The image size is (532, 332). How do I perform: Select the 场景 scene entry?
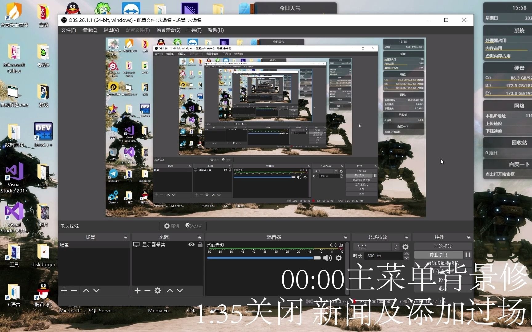(94, 245)
